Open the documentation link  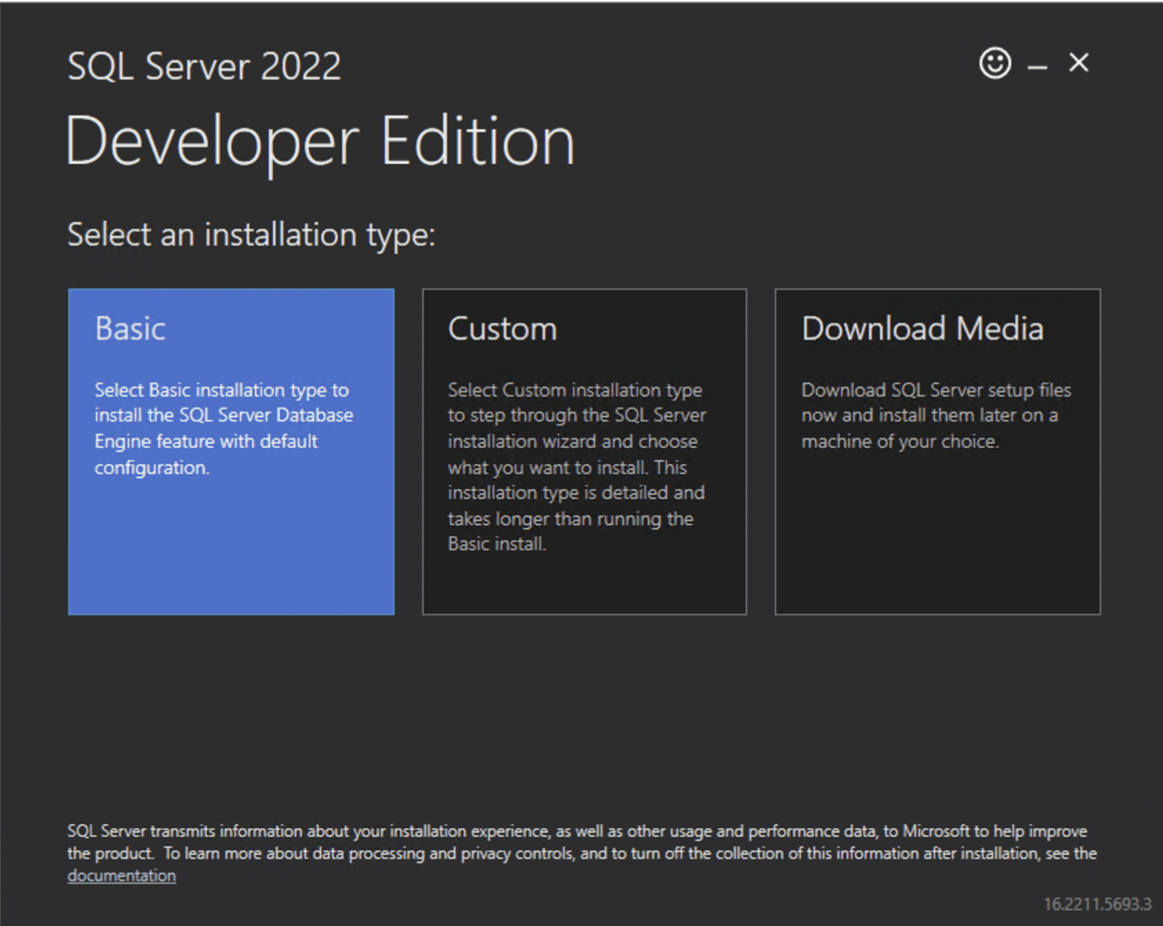click(x=122, y=876)
